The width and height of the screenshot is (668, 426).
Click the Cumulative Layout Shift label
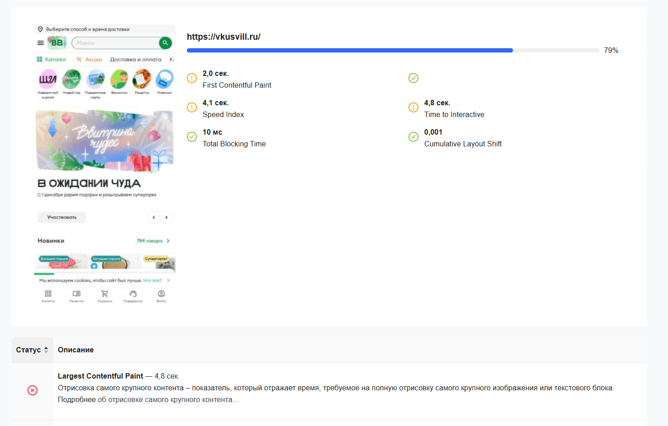[x=463, y=144]
